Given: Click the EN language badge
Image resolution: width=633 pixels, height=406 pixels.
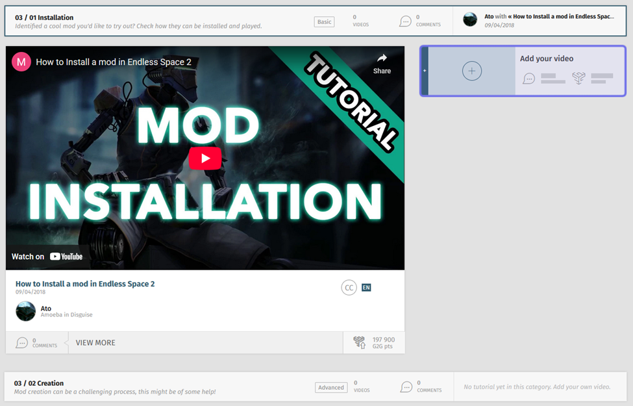Looking at the screenshot, I should (x=366, y=287).
